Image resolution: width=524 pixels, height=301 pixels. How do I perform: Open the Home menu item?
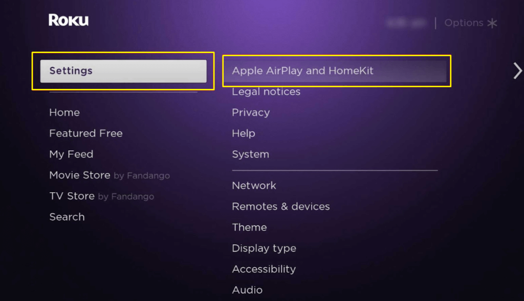click(x=64, y=112)
